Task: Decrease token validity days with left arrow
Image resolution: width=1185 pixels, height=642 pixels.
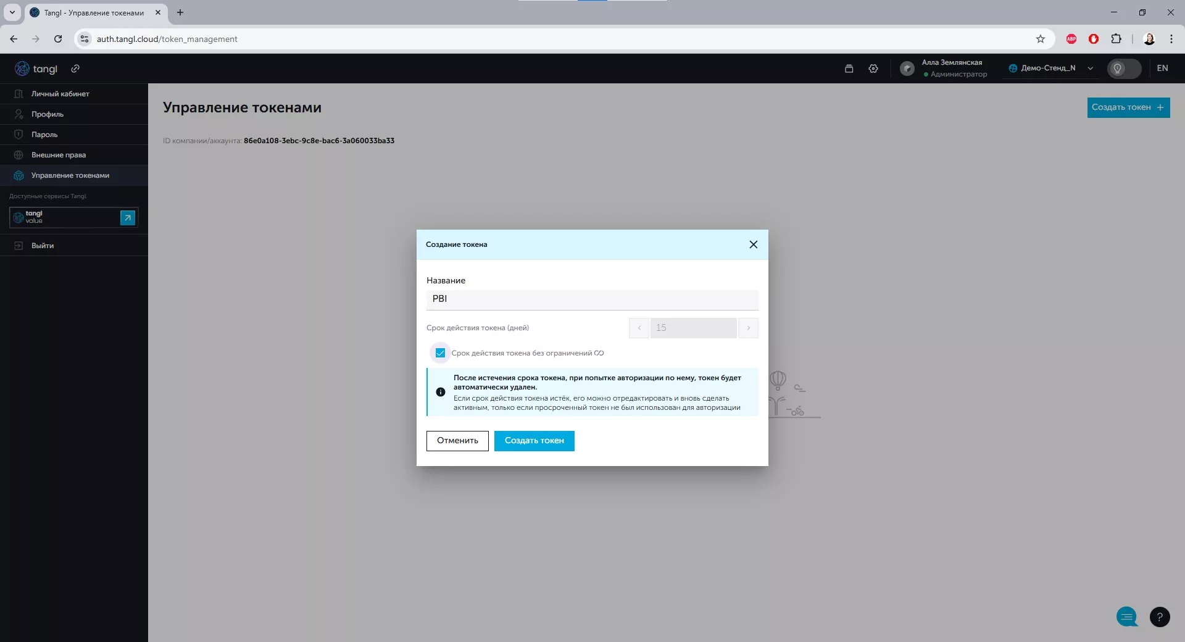Action: pos(639,328)
